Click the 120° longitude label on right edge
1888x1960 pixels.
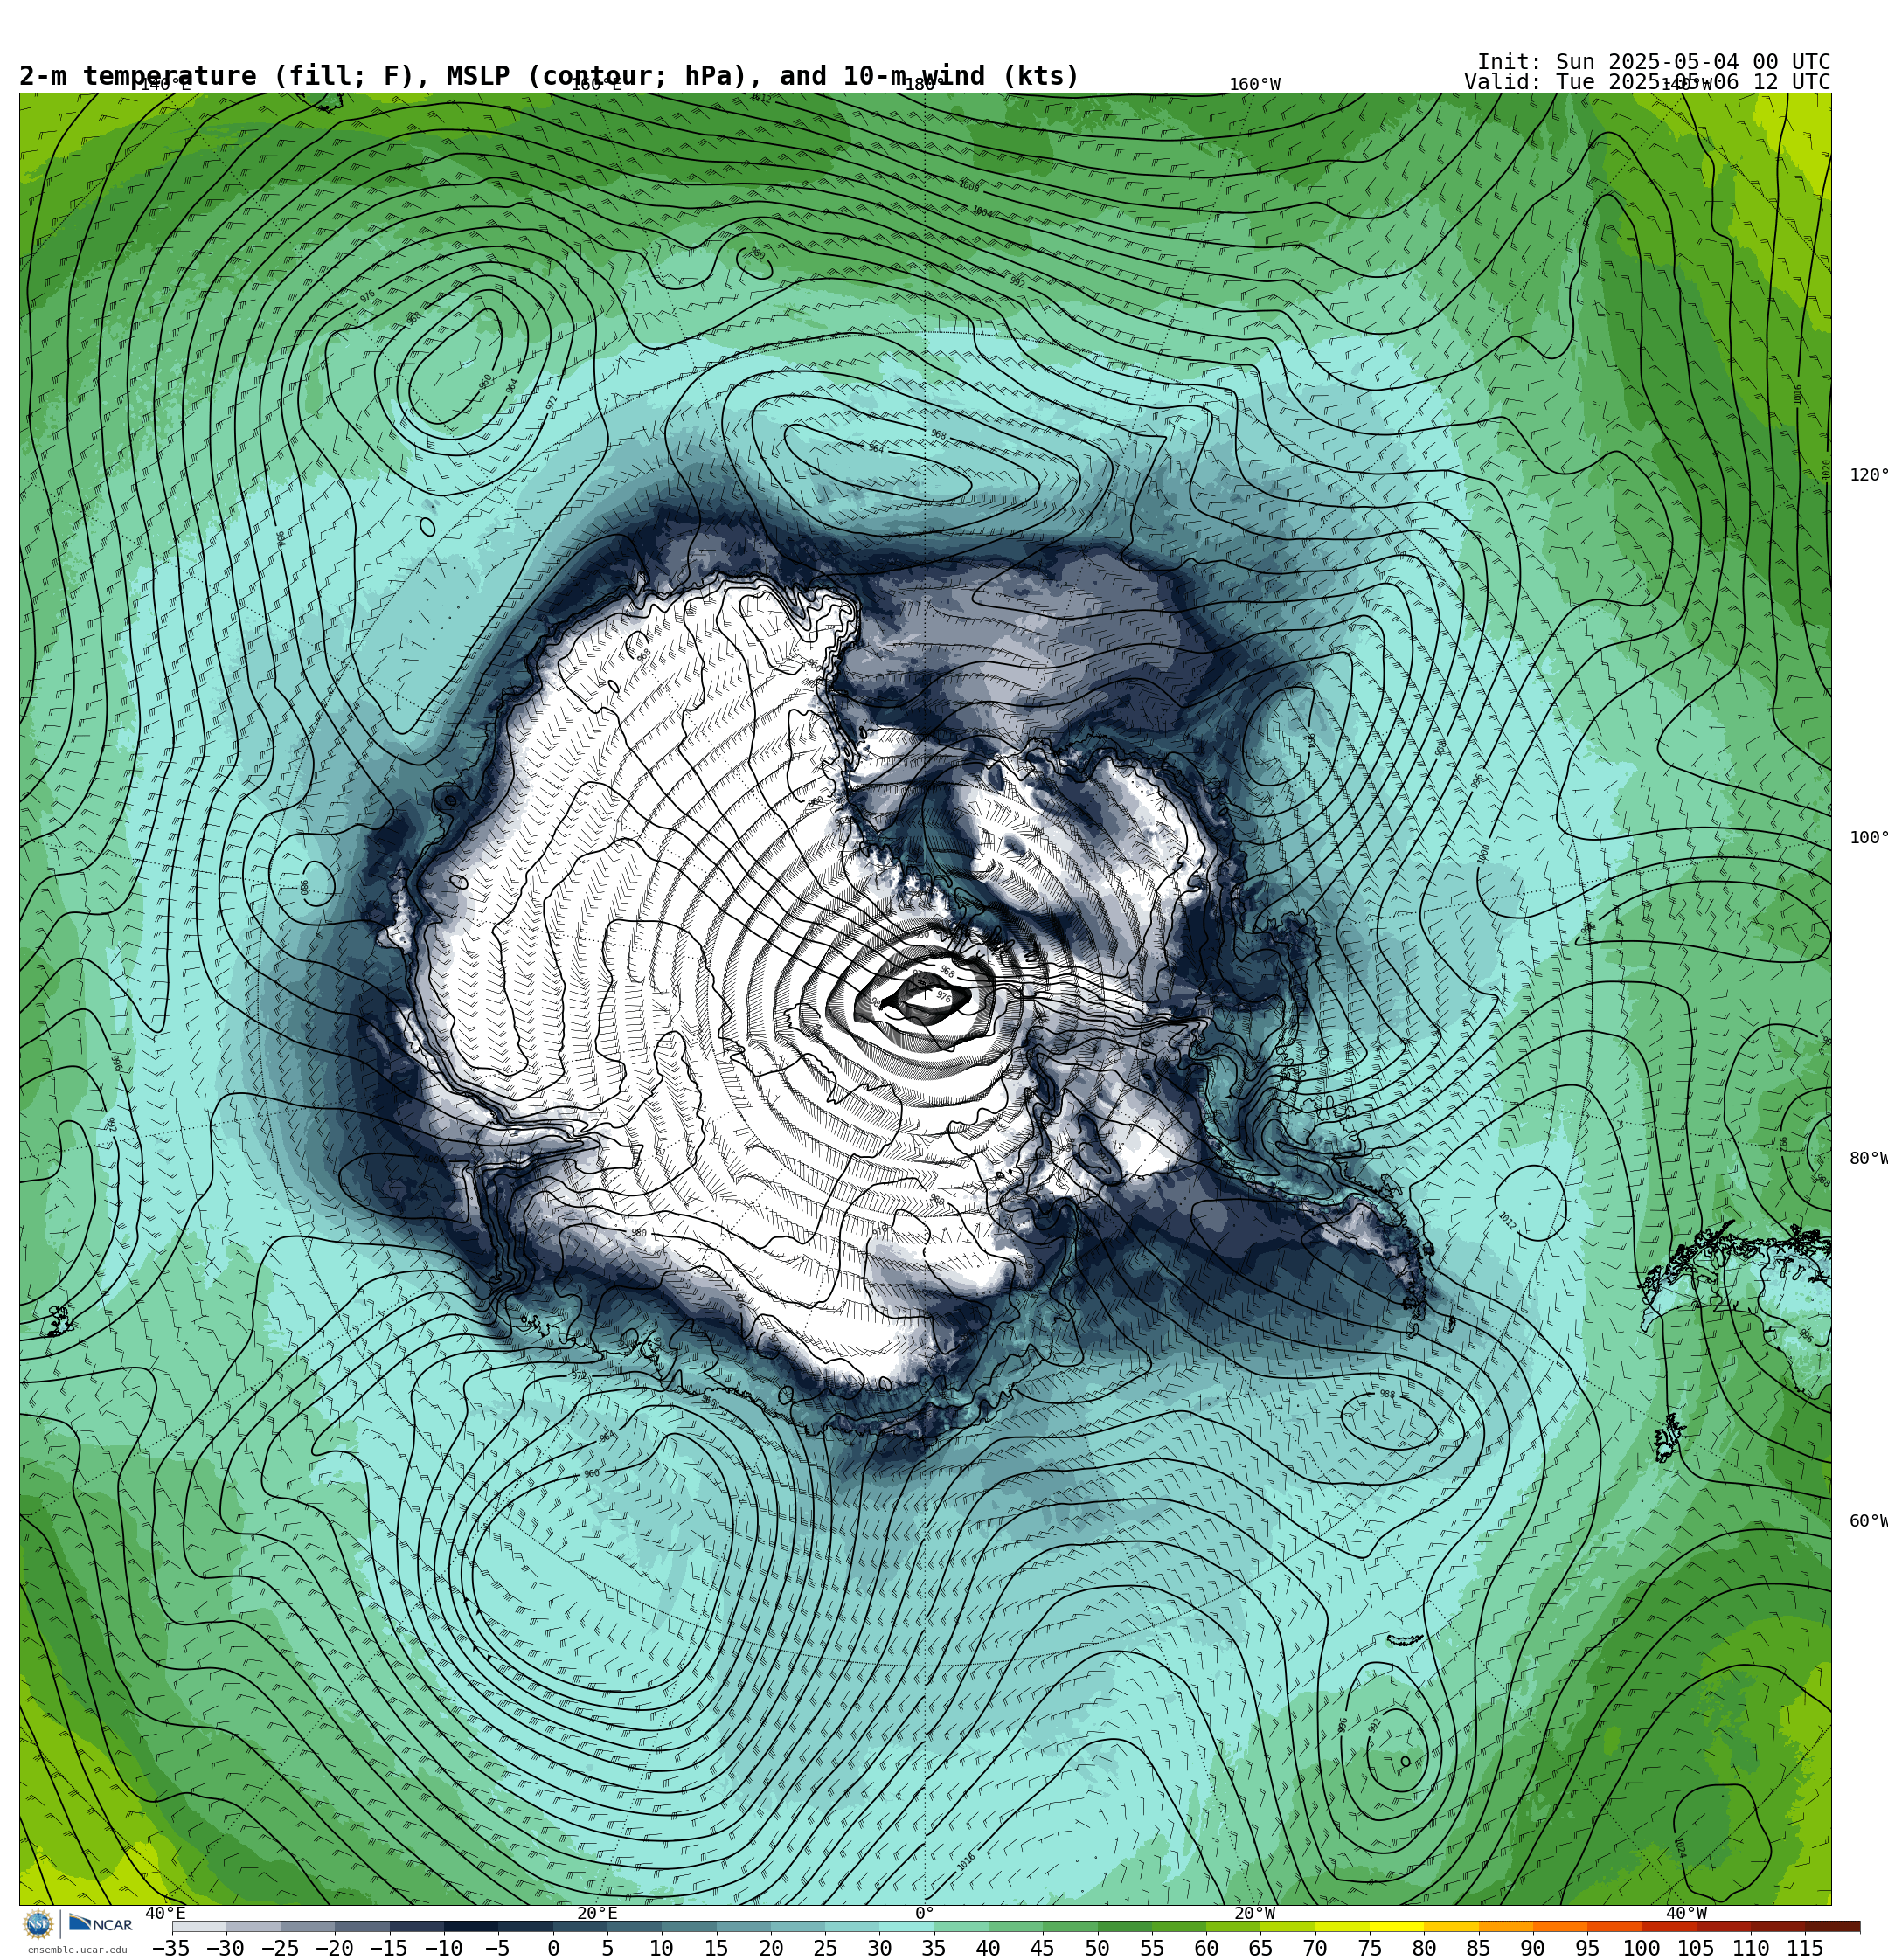click(1868, 475)
